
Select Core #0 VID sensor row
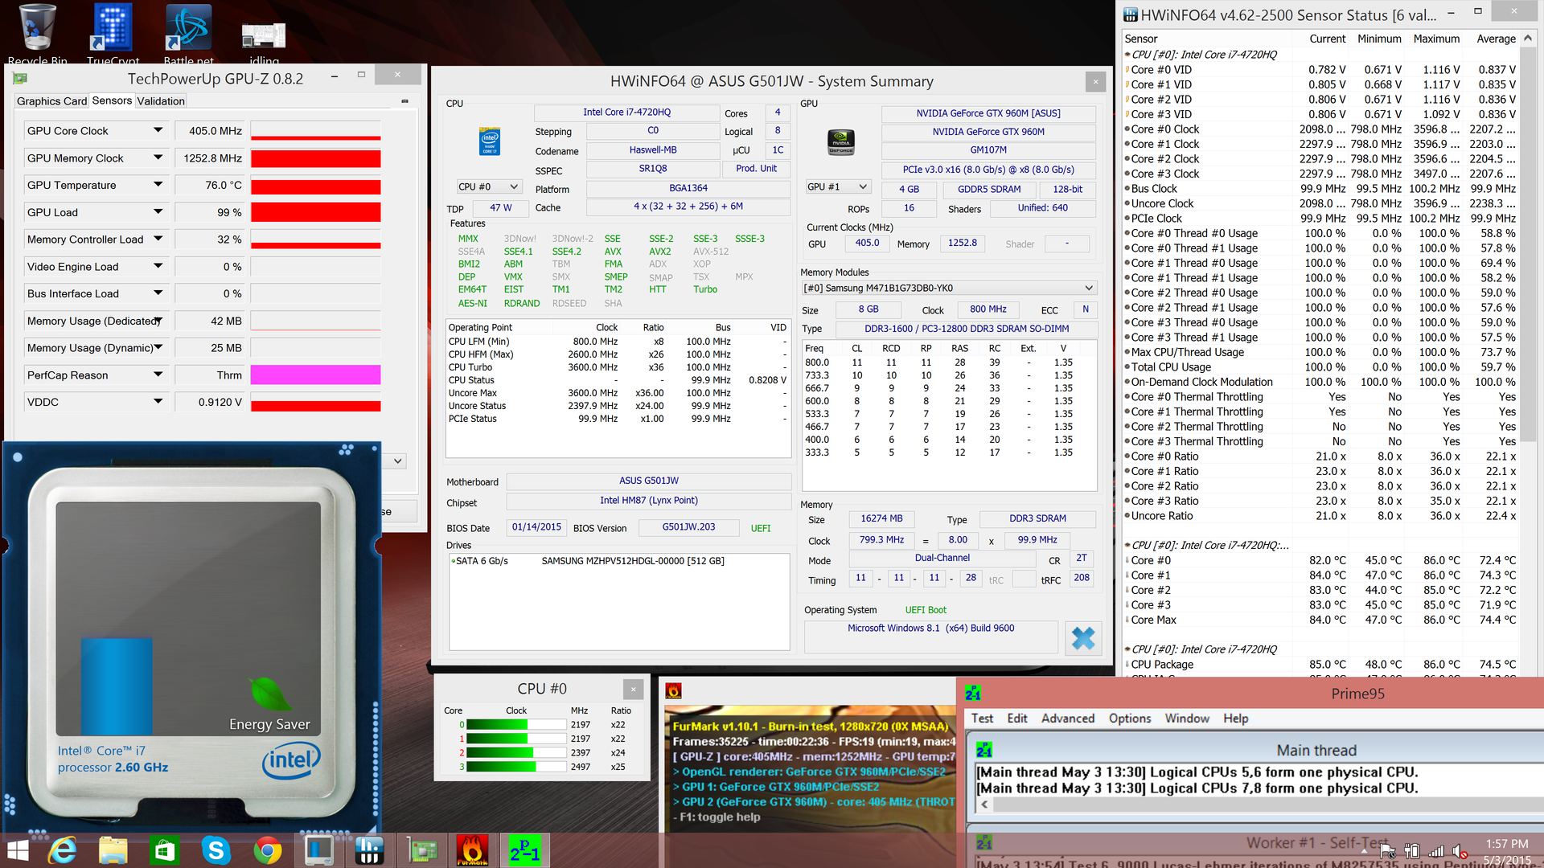tap(1320, 70)
